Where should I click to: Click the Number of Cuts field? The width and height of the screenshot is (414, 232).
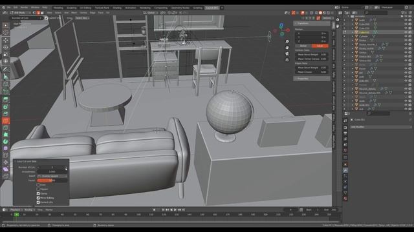tap(52, 168)
